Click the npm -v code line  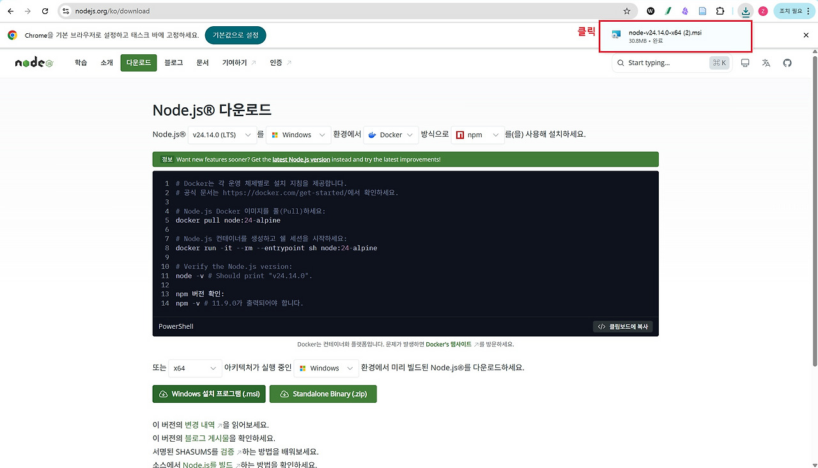(x=240, y=303)
